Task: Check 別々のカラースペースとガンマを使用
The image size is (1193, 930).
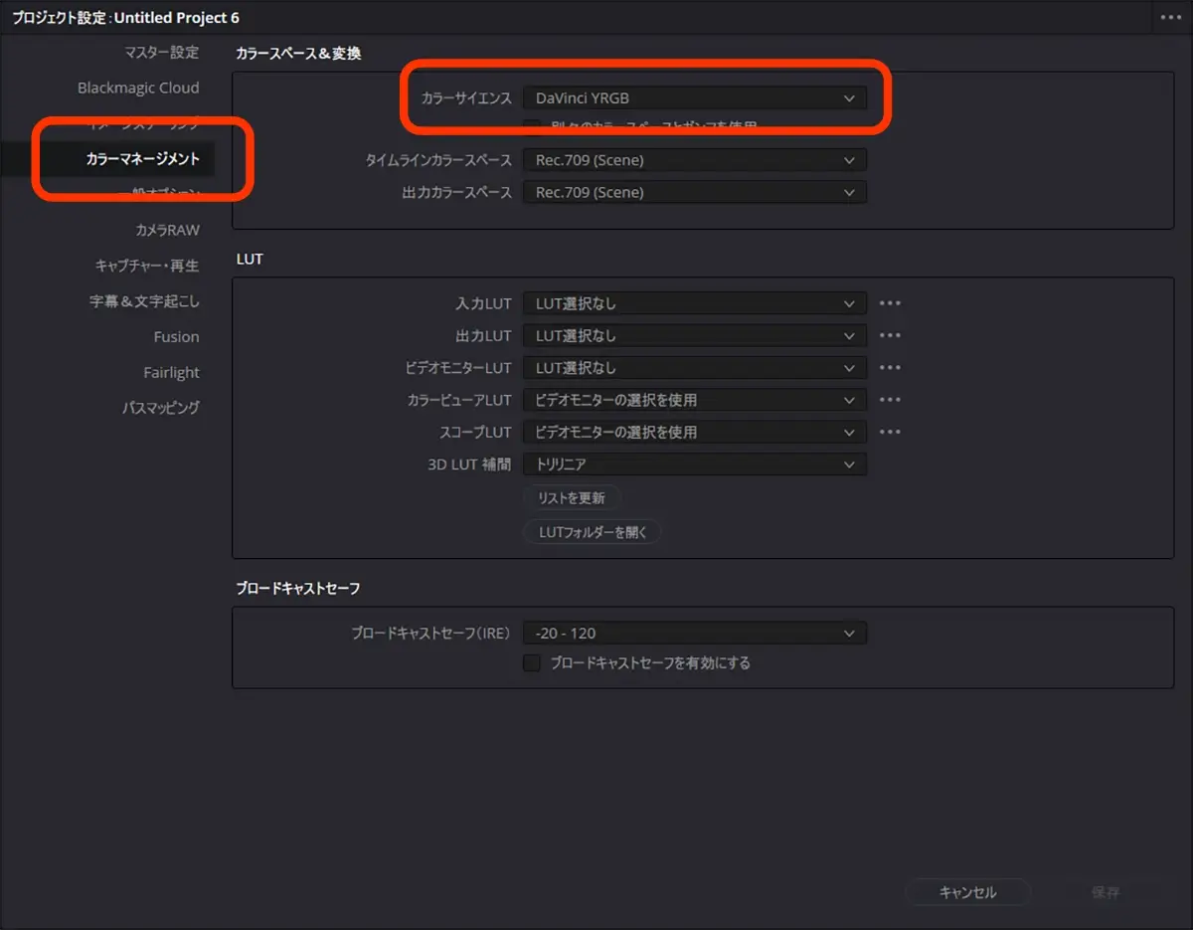Action: (x=533, y=124)
